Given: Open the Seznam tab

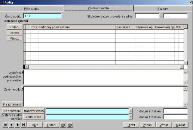Looking at the screenshot, I should tap(163, 9).
